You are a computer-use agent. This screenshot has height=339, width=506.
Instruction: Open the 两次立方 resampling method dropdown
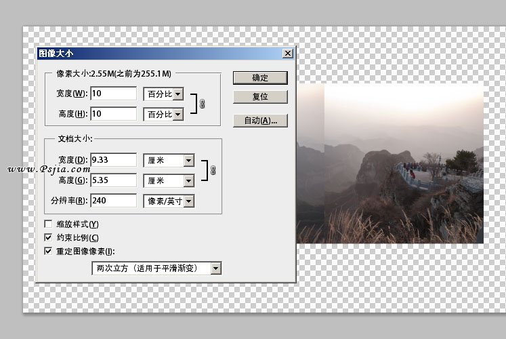157,268
